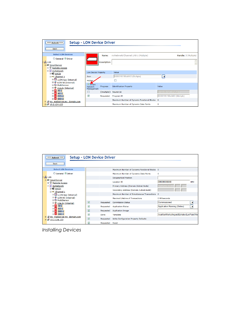Select DIO-1 device label in lower tree
Screen dimensions: 240x310
tap(61, 211)
